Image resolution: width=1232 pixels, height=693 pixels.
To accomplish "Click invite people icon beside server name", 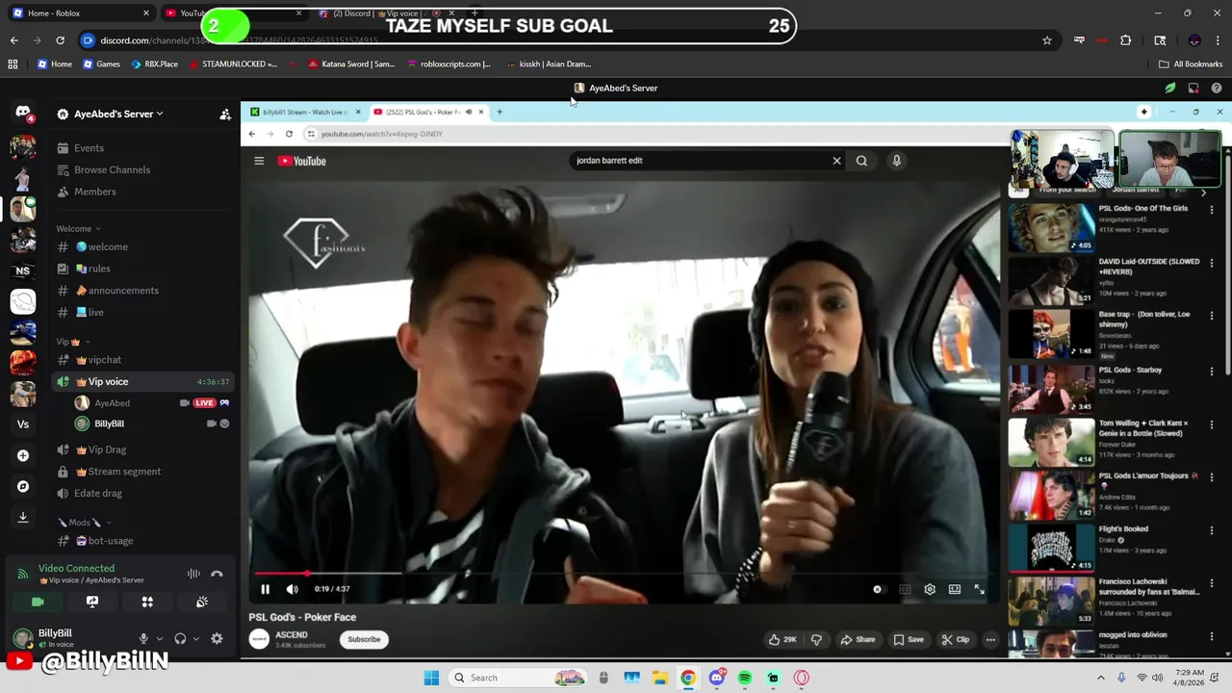I will (225, 114).
